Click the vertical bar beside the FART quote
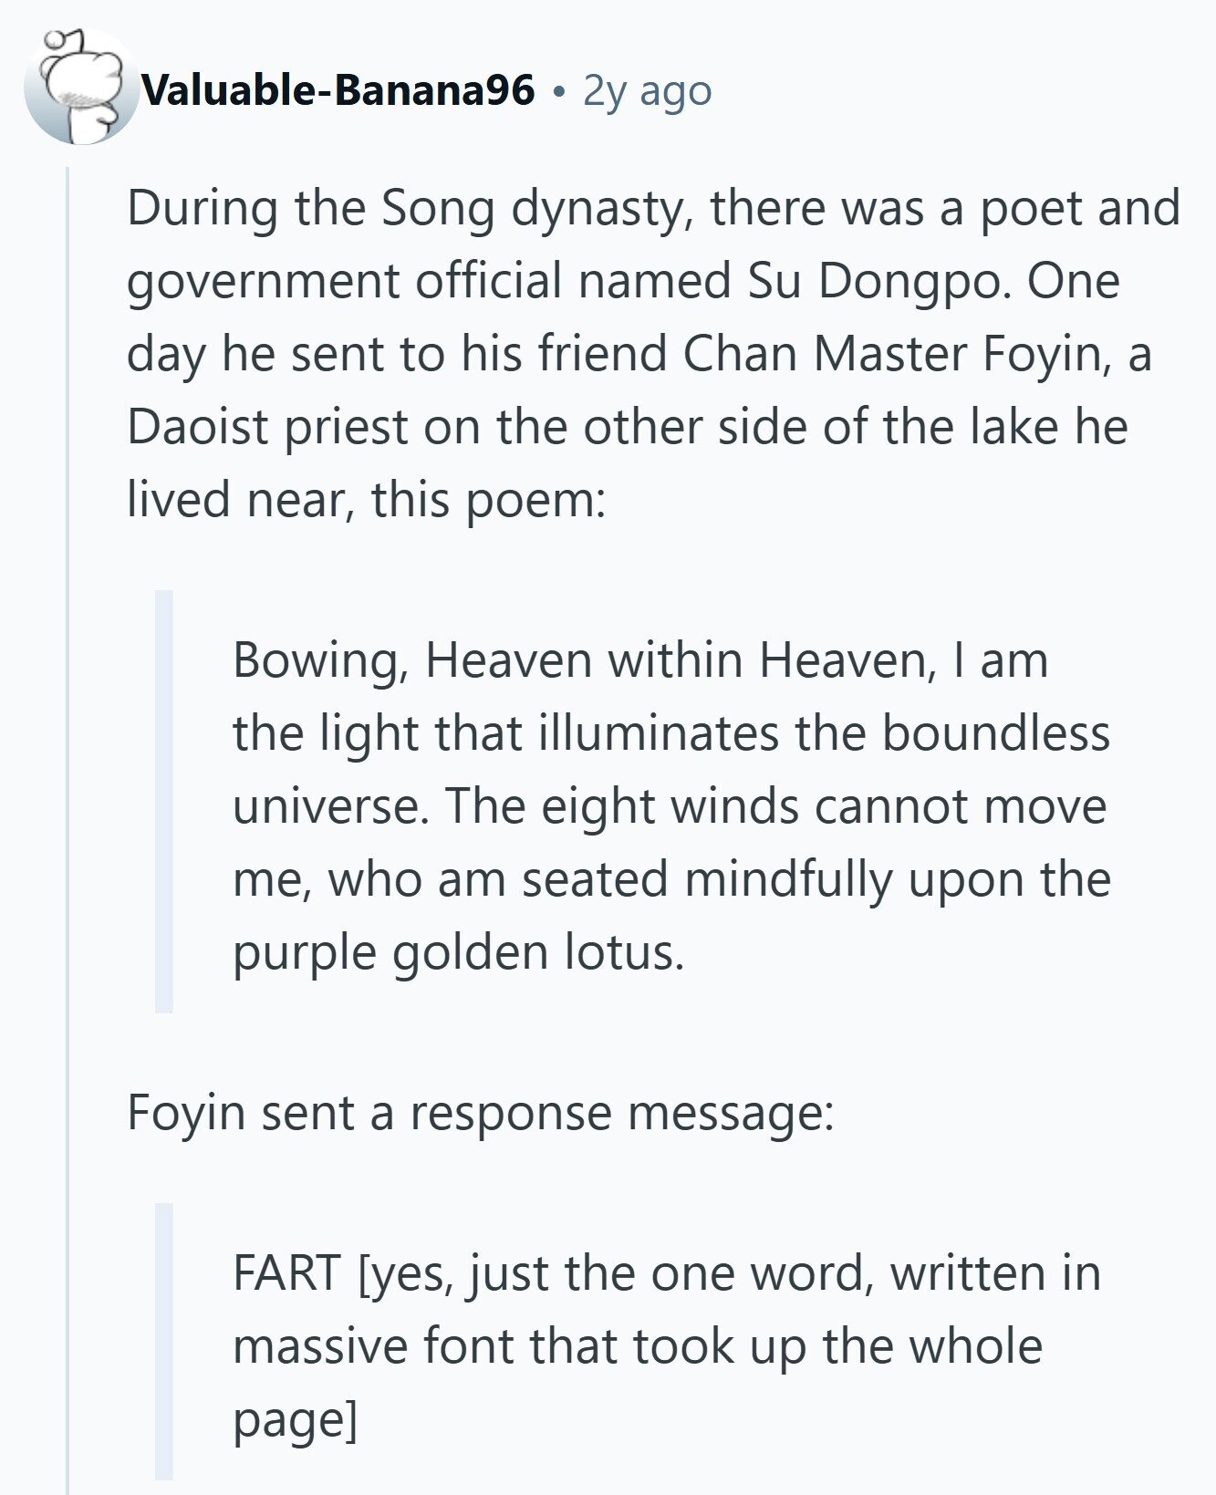The width and height of the screenshot is (1216, 1495). click(164, 1341)
